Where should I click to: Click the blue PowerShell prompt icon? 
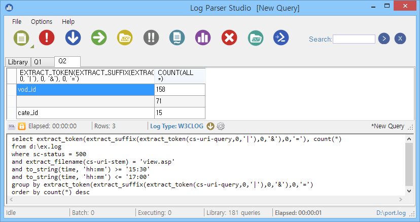click(x=281, y=38)
